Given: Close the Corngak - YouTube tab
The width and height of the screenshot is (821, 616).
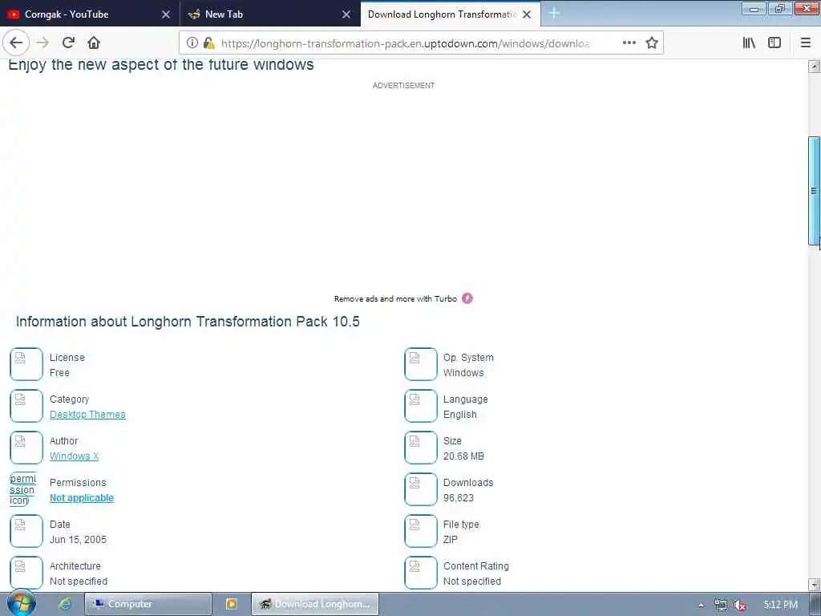Looking at the screenshot, I should click(166, 14).
